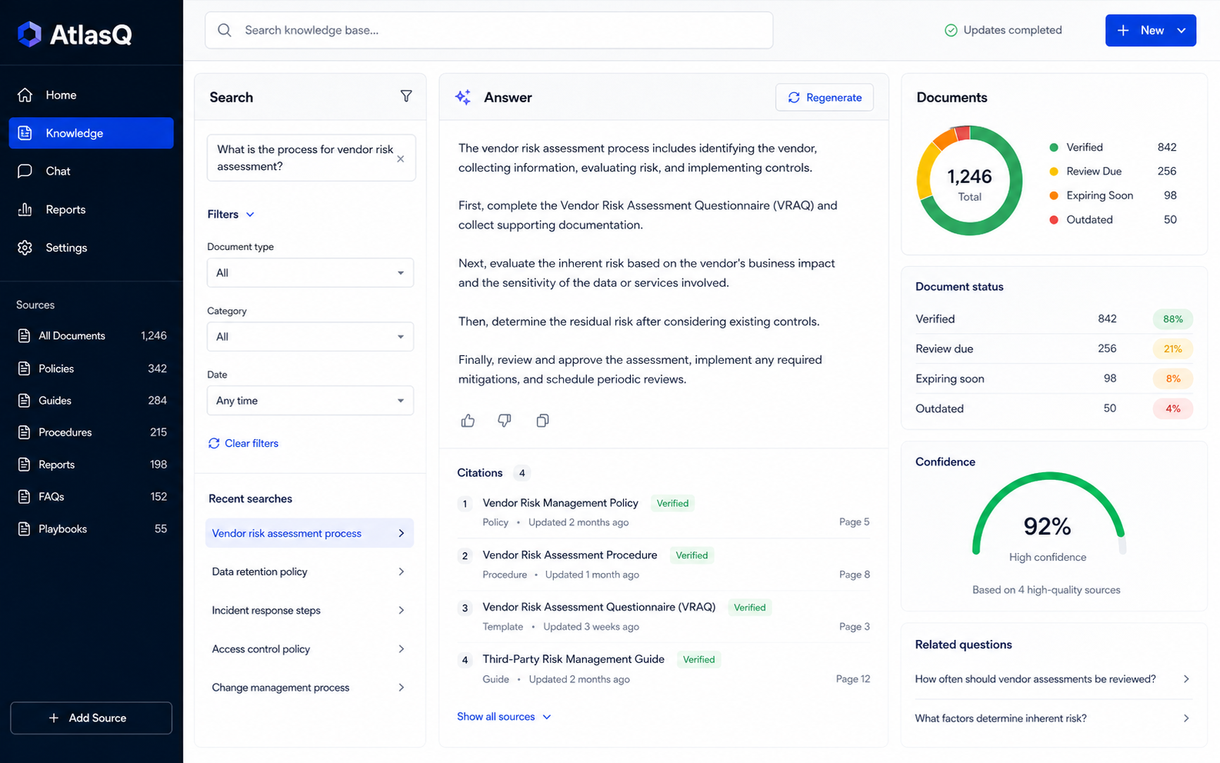Click the thumbs down icon
Screen dimensions: 1220x763
[505, 421]
